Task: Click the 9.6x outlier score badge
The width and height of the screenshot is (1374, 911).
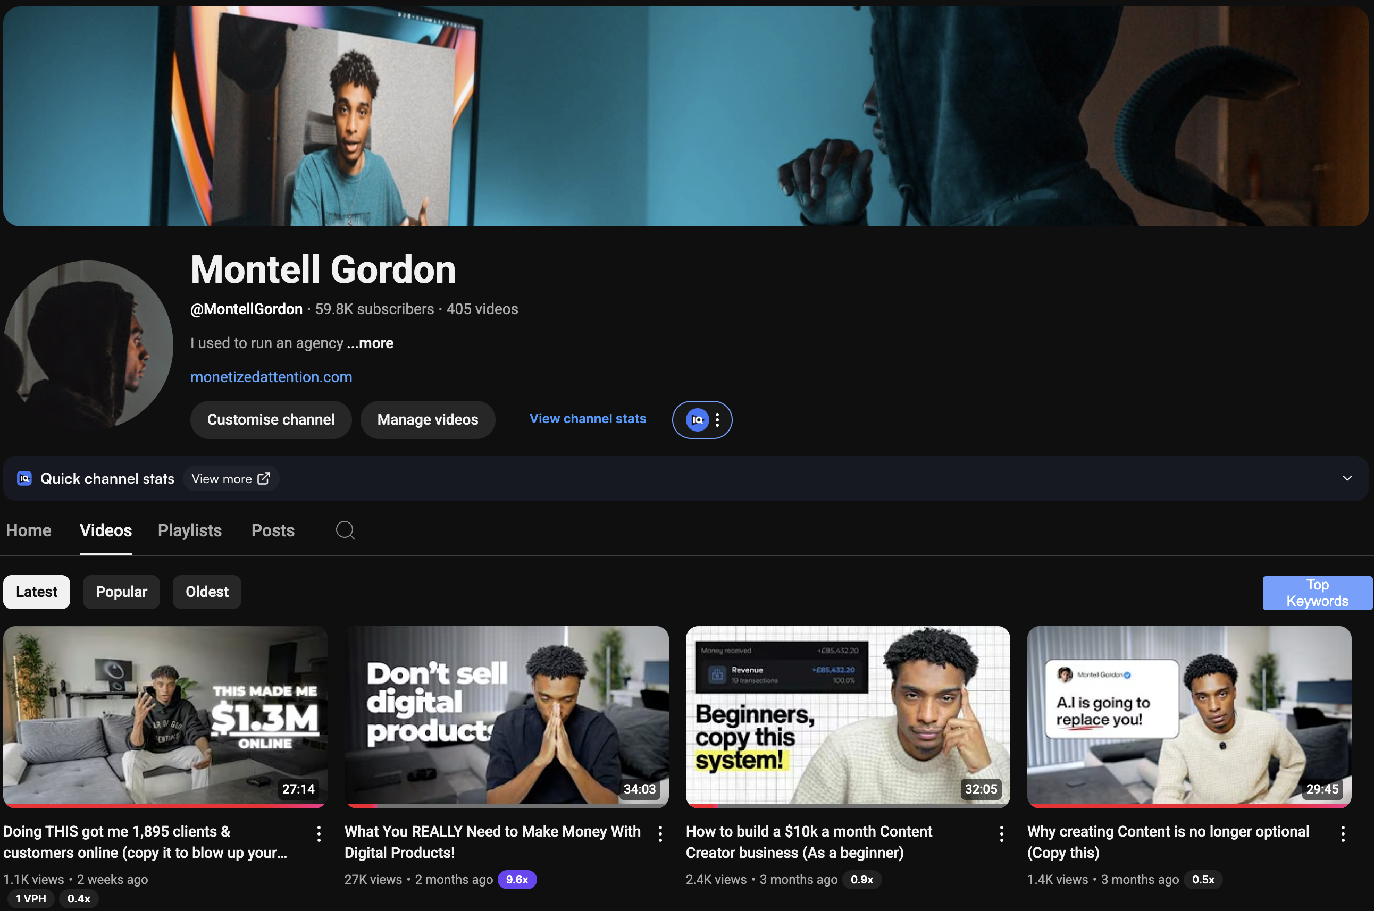Action: tap(517, 879)
